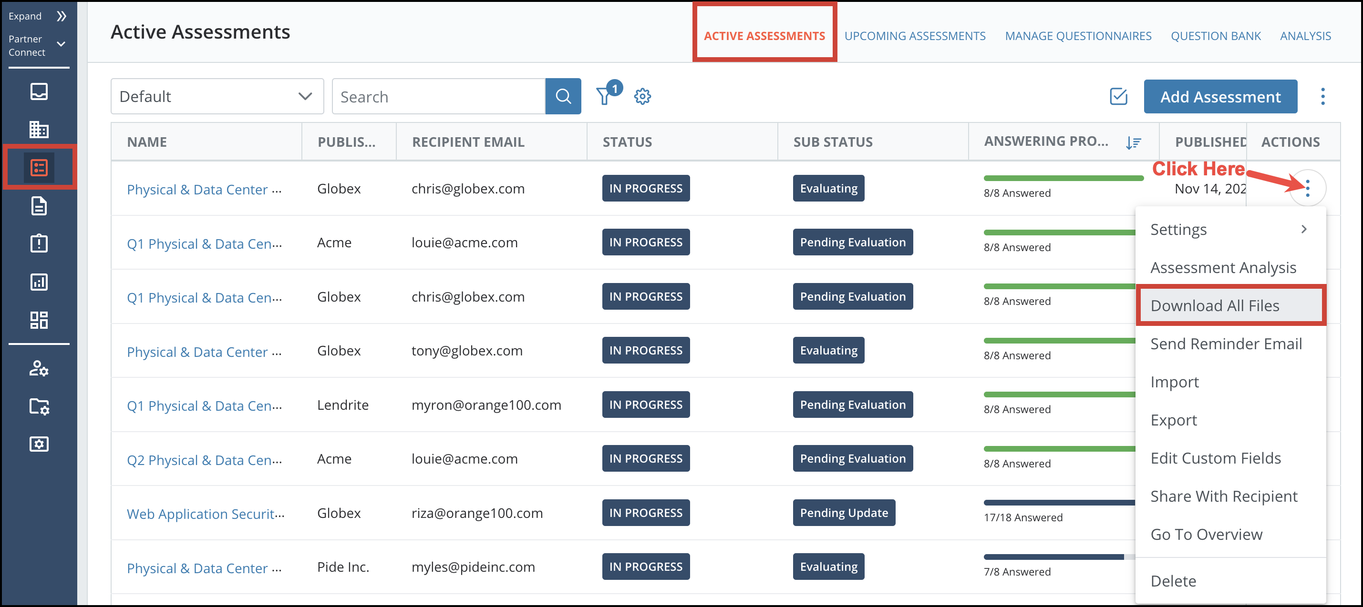This screenshot has width=1363, height=607.
Task: Enable checkbox for bulk assessment selection
Action: pos(1117,95)
